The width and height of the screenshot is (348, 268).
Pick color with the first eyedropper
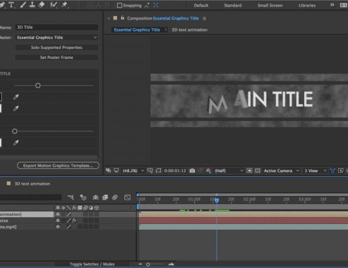point(16,97)
